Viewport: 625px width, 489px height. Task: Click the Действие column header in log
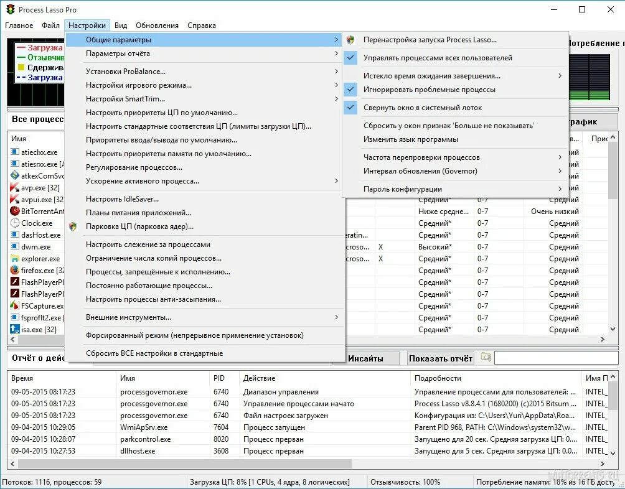(324, 378)
